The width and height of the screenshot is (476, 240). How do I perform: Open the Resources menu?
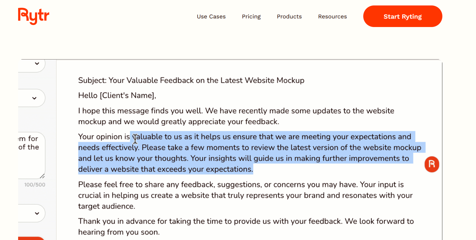332,17
